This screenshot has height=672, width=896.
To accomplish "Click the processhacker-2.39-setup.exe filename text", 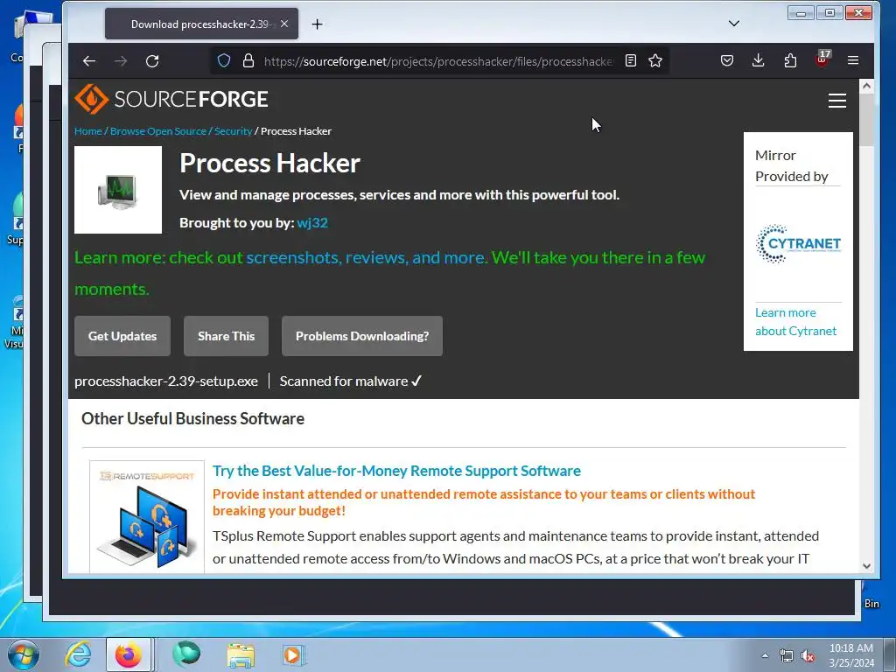I will [165, 381].
